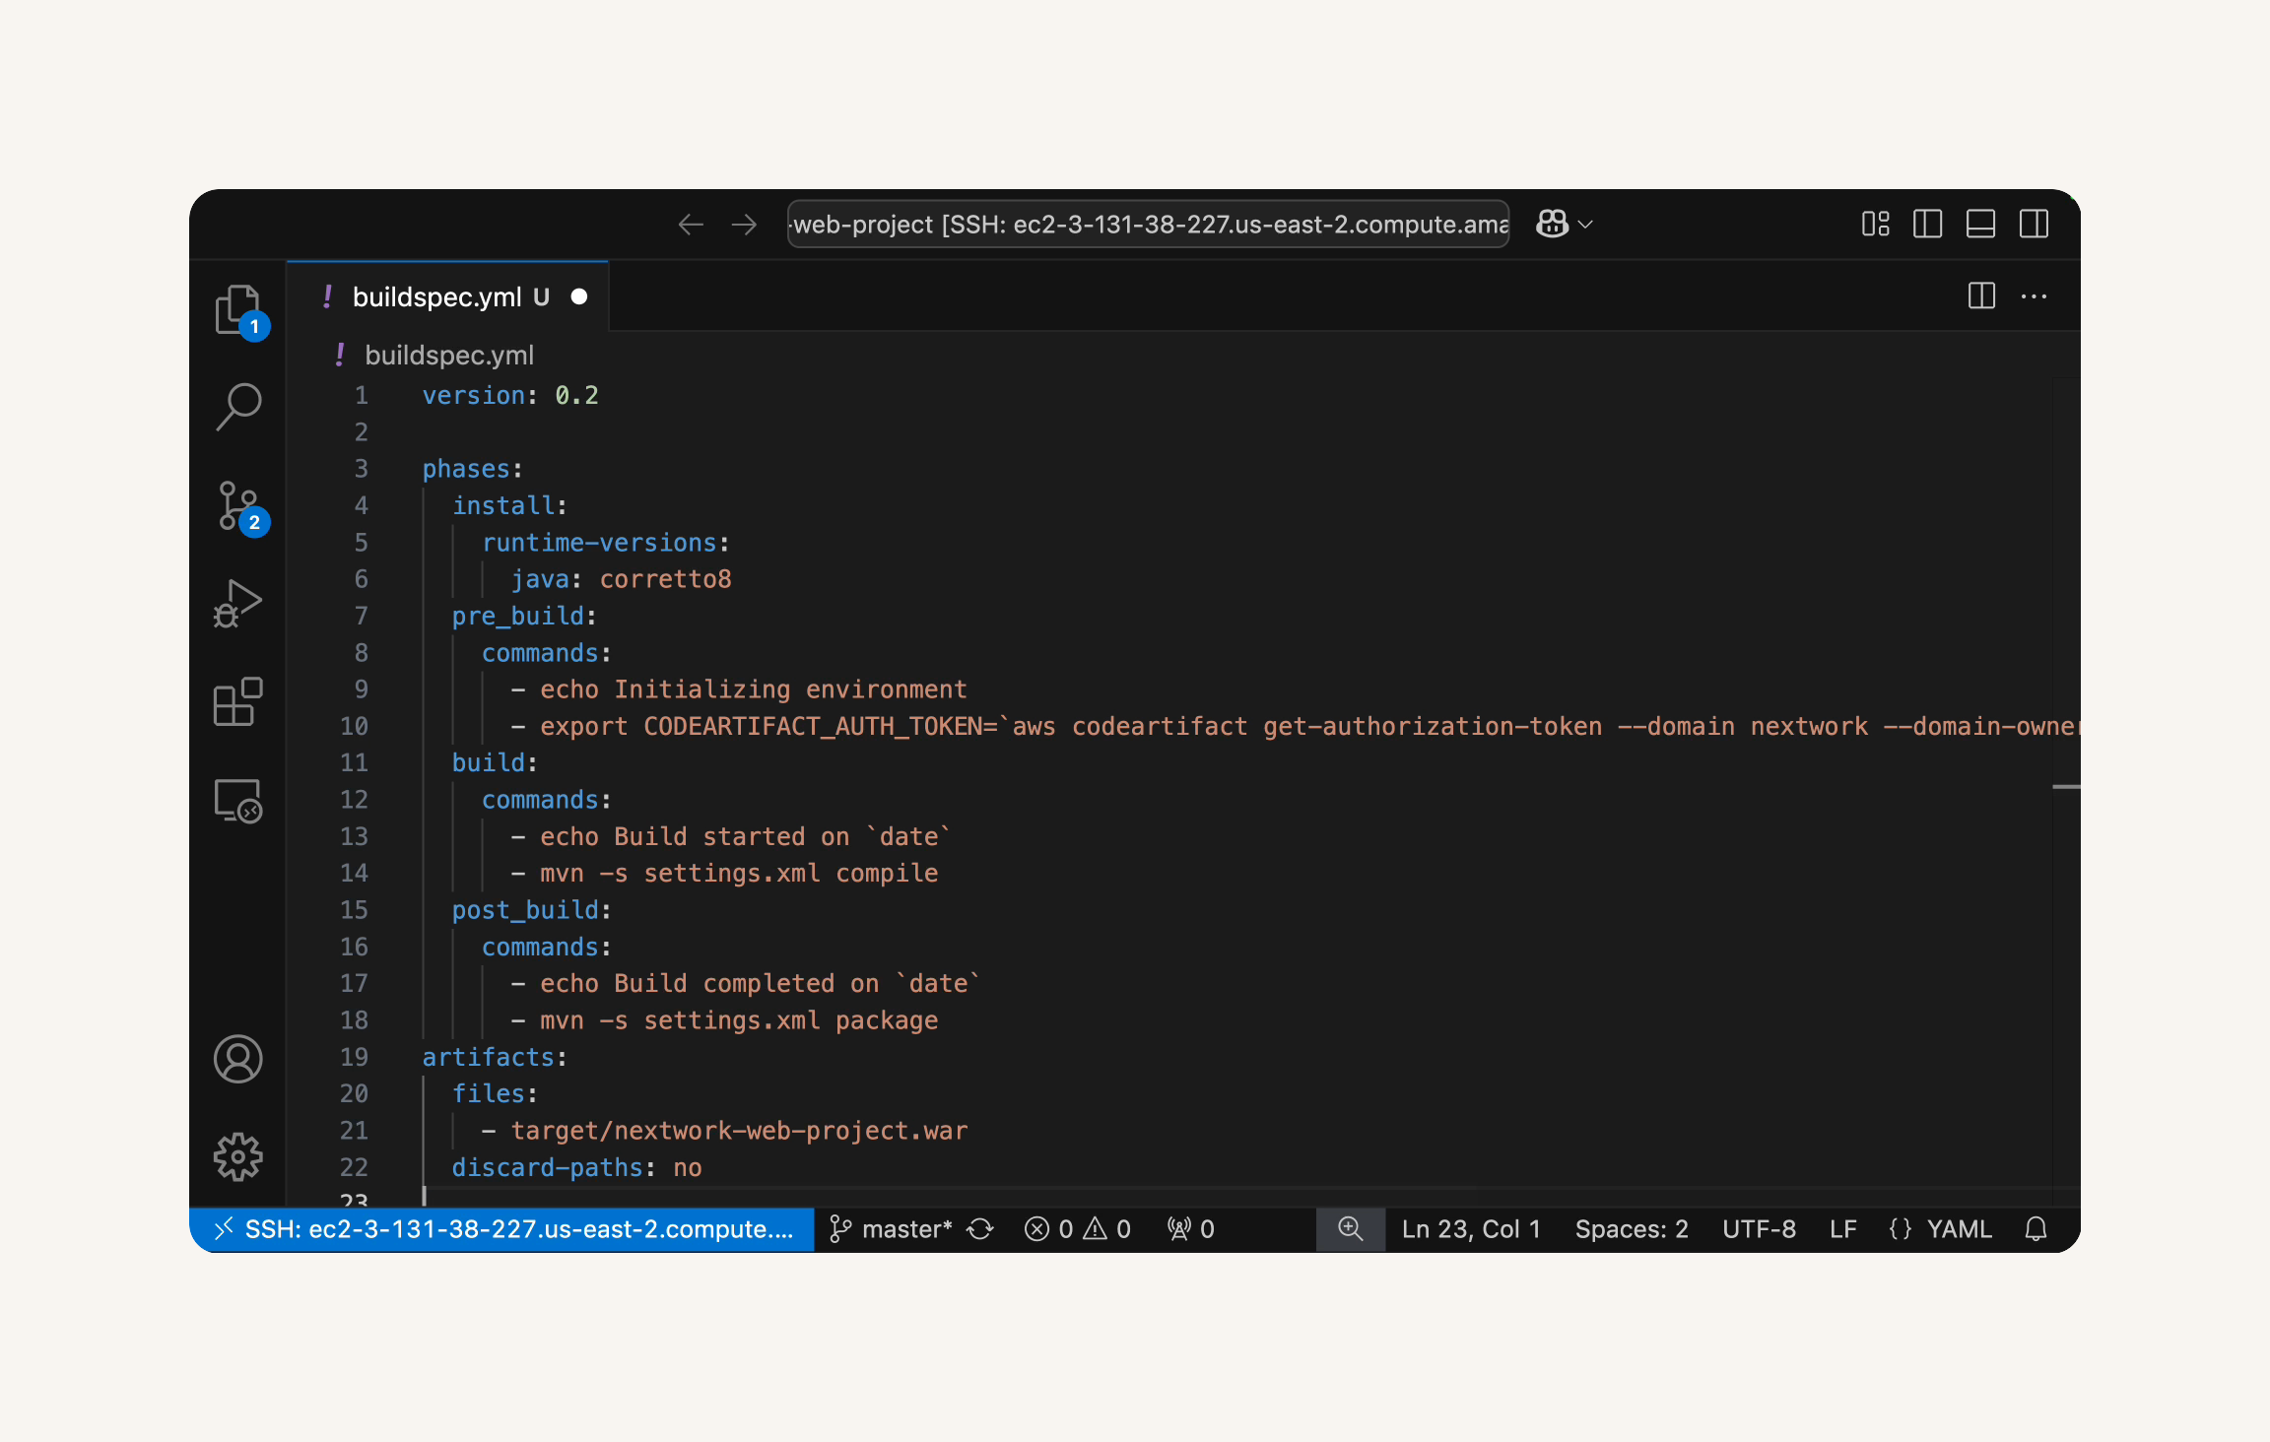Go back with the left arrow
Viewport: 2270px width, 1442px height.
pyautogui.click(x=691, y=225)
